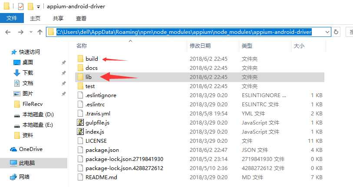The height and width of the screenshot is (187, 353).
Task: Click the MD 文件 type cell
Action: (x=252, y=177)
